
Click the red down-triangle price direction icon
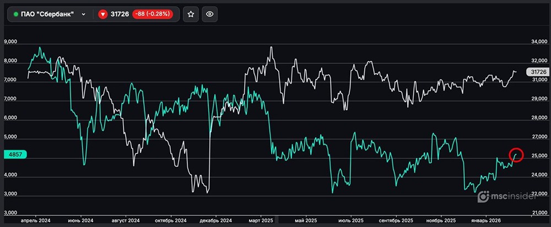[102, 15]
